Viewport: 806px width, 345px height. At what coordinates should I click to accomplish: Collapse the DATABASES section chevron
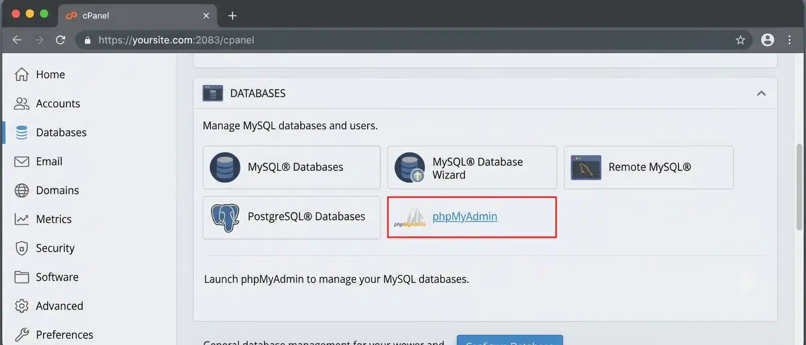click(x=761, y=93)
